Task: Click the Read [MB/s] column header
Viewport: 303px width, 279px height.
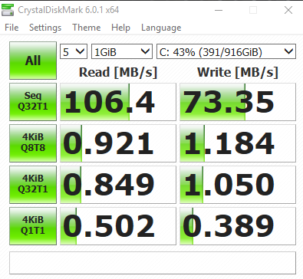Action: (118, 73)
